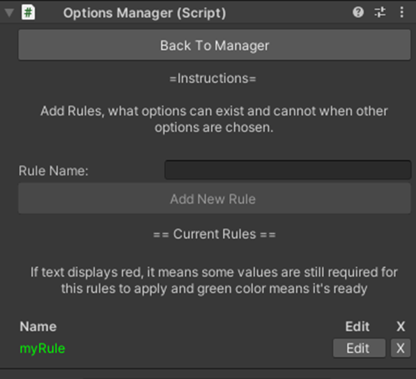Focus the Rule Name input field
The width and height of the screenshot is (416, 379).
(288, 170)
